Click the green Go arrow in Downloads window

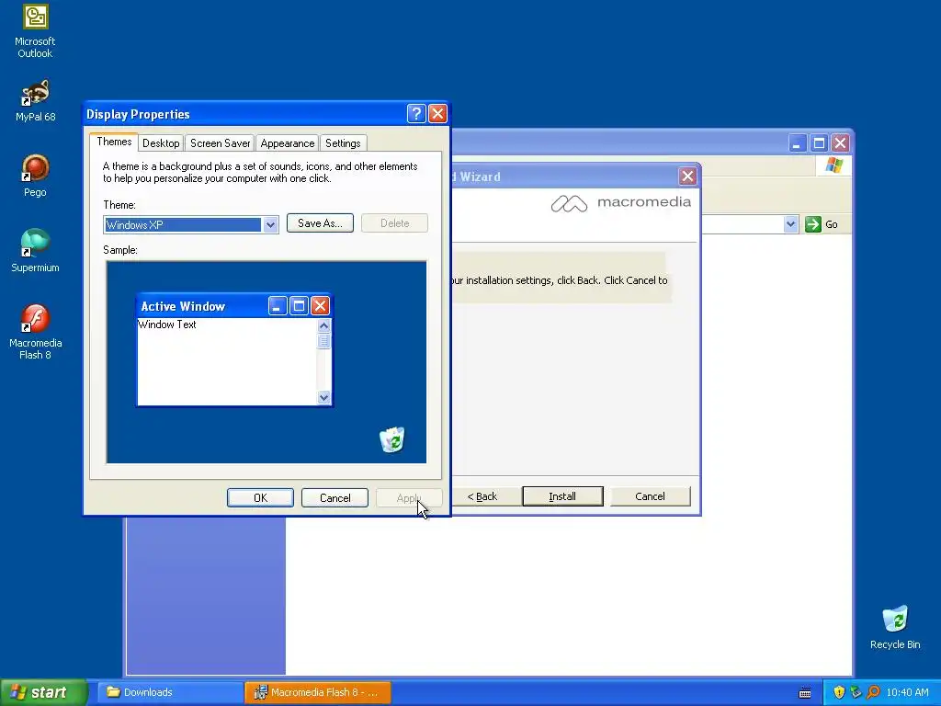(812, 224)
